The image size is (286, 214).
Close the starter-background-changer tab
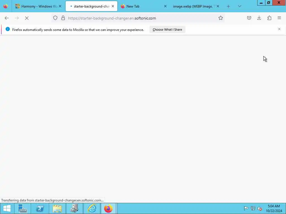(x=113, y=6)
